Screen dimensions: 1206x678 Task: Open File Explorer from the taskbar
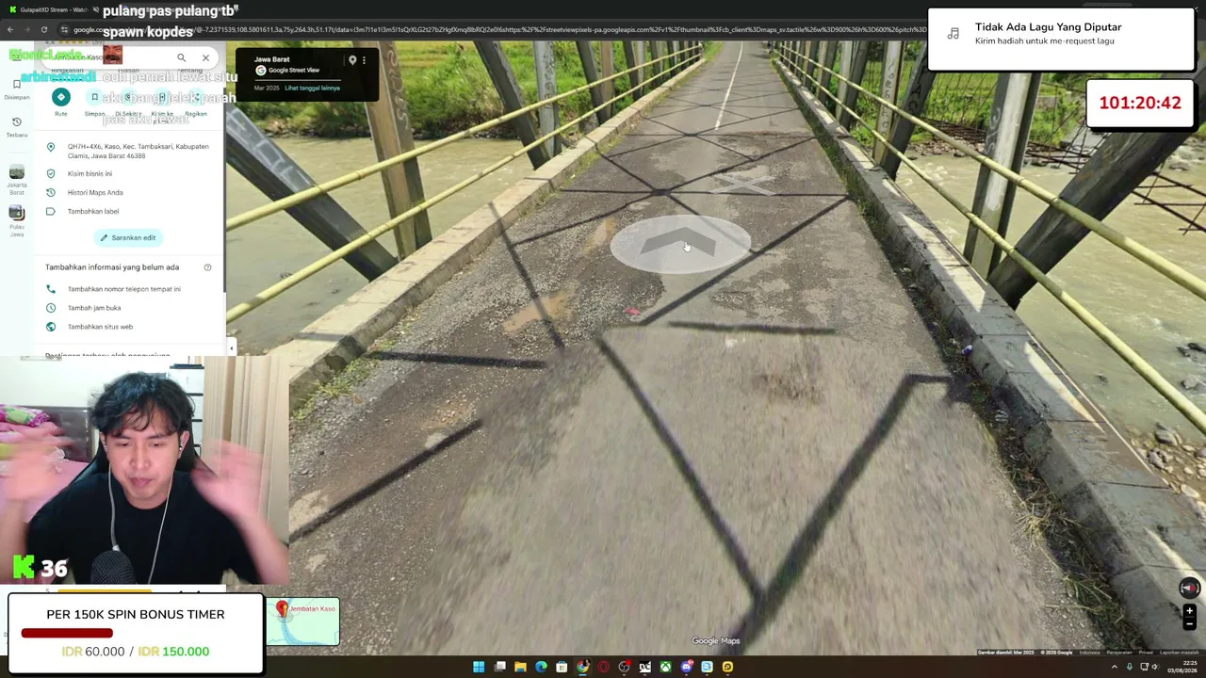tap(520, 667)
